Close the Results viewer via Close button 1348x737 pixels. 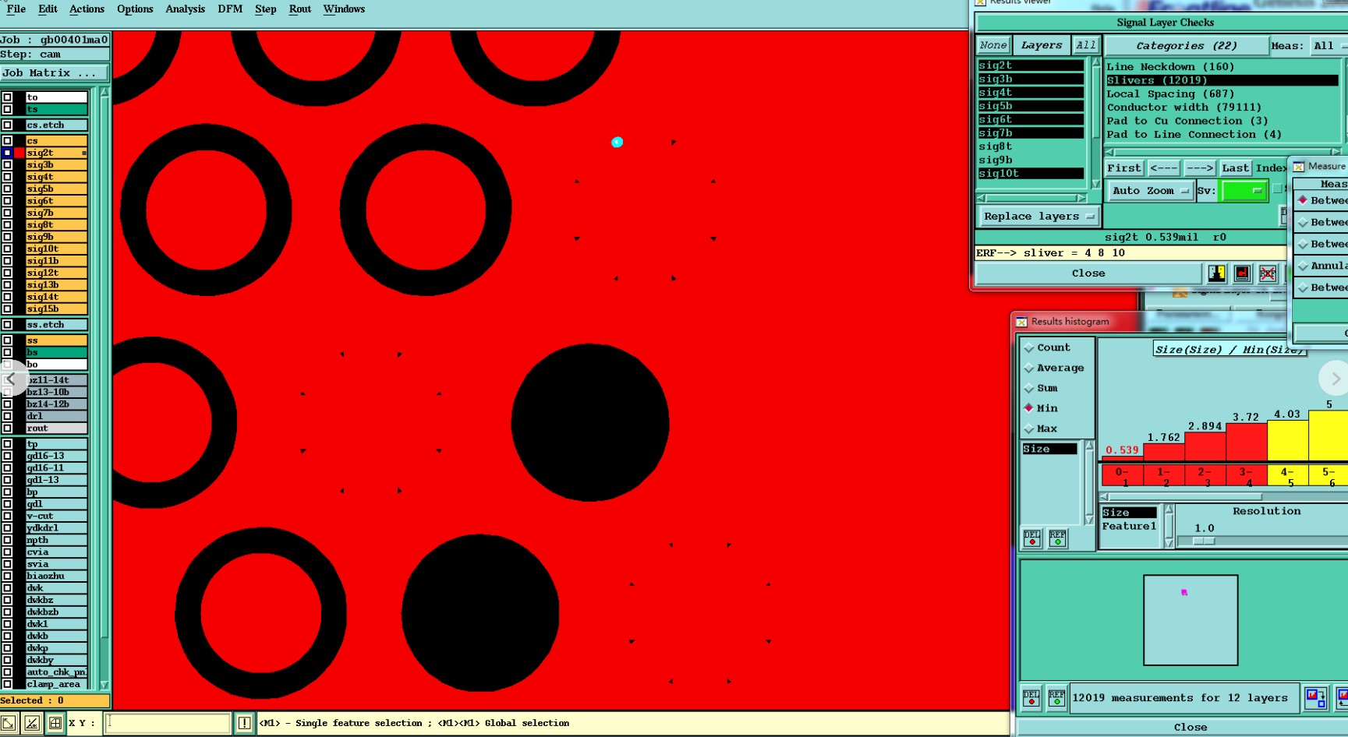click(x=1088, y=273)
